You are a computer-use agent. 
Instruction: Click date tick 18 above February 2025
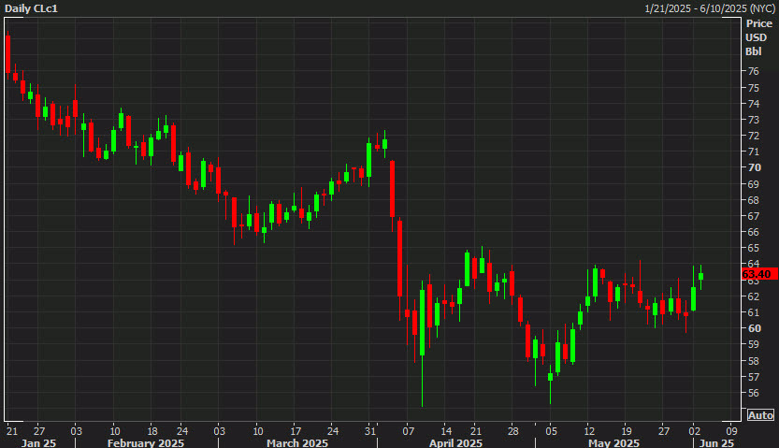(152, 431)
